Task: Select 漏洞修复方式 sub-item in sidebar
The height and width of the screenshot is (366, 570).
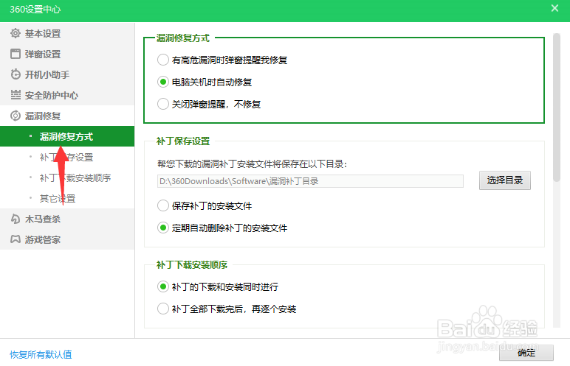Action: [67, 136]
